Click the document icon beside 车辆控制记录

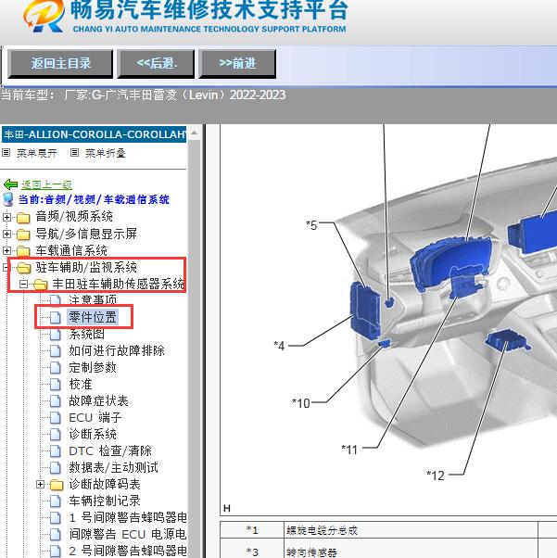coord(56,501)
